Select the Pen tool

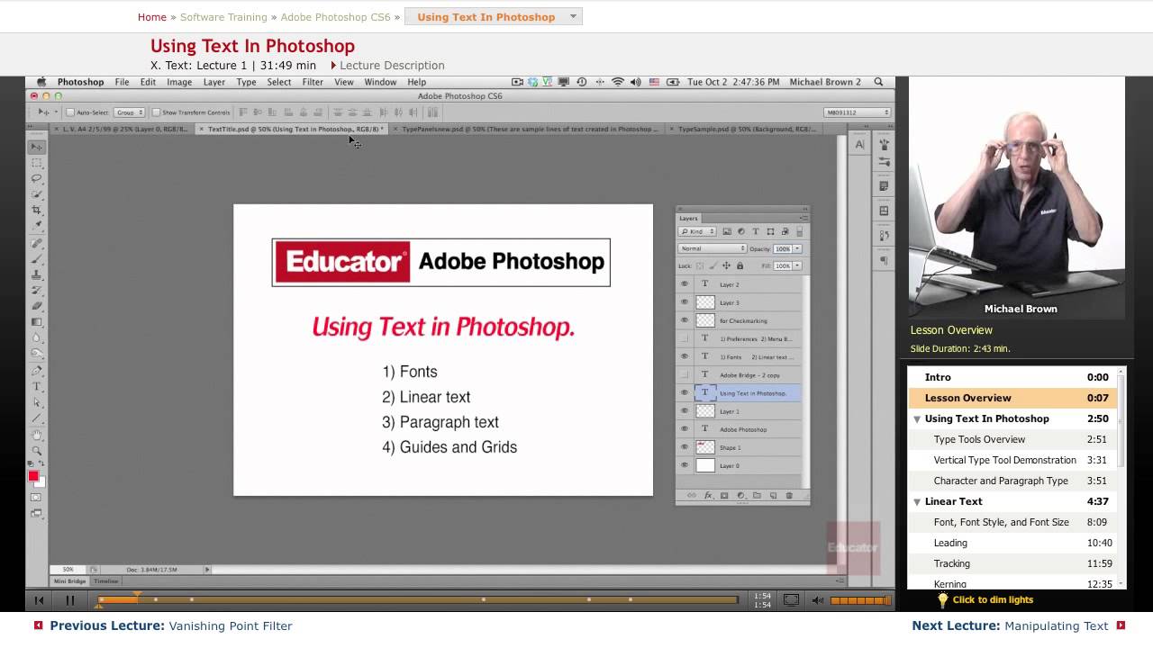[37, 371]
